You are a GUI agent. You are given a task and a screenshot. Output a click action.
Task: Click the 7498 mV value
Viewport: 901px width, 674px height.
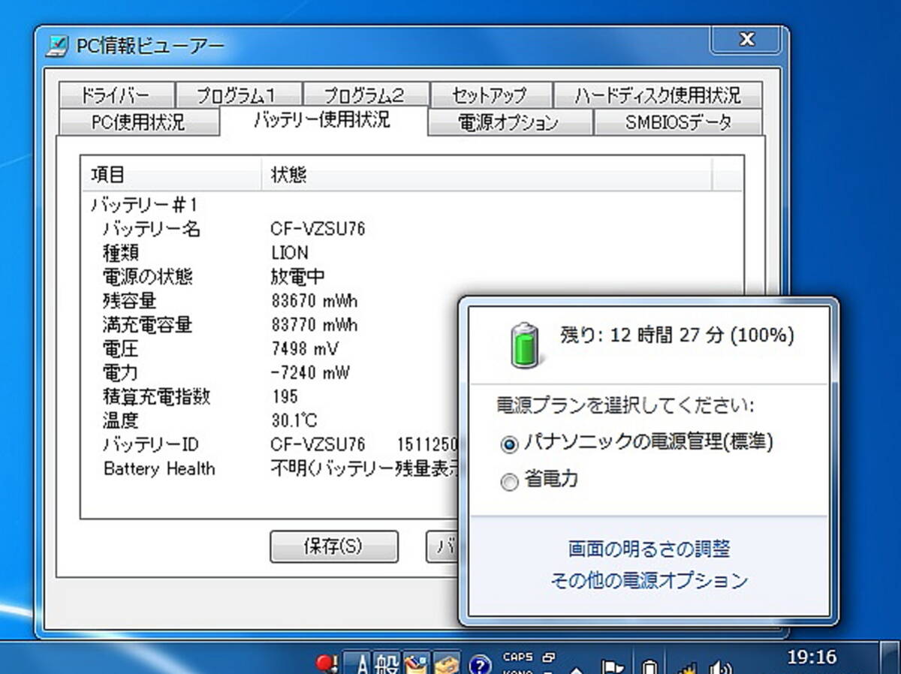coord(305,350)
